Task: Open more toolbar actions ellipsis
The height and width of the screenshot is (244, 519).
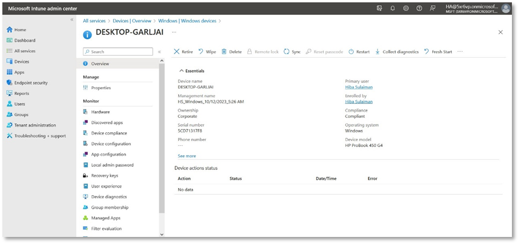Action: (x=460, y=52)
